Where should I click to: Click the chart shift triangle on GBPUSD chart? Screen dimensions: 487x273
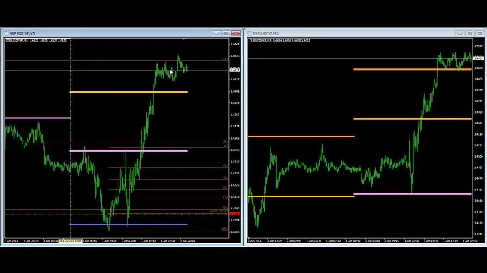coord(183,39)
